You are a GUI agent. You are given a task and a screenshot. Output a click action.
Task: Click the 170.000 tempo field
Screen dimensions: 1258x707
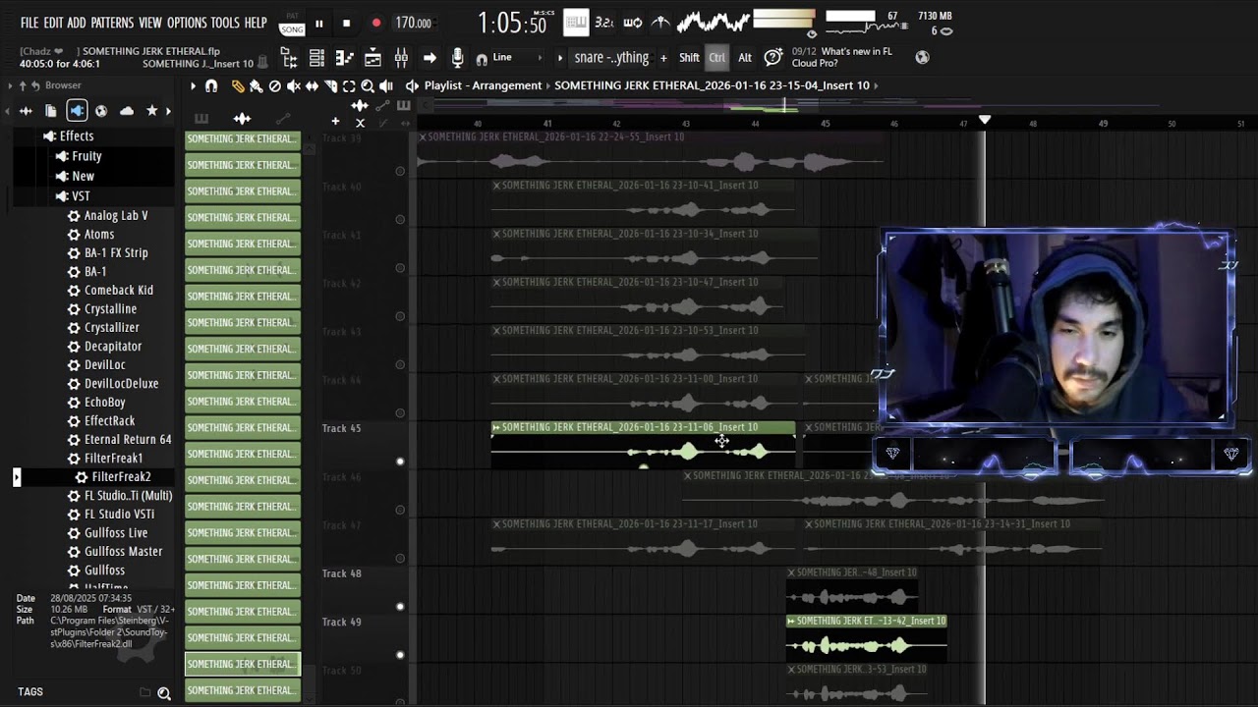[414, 23]
